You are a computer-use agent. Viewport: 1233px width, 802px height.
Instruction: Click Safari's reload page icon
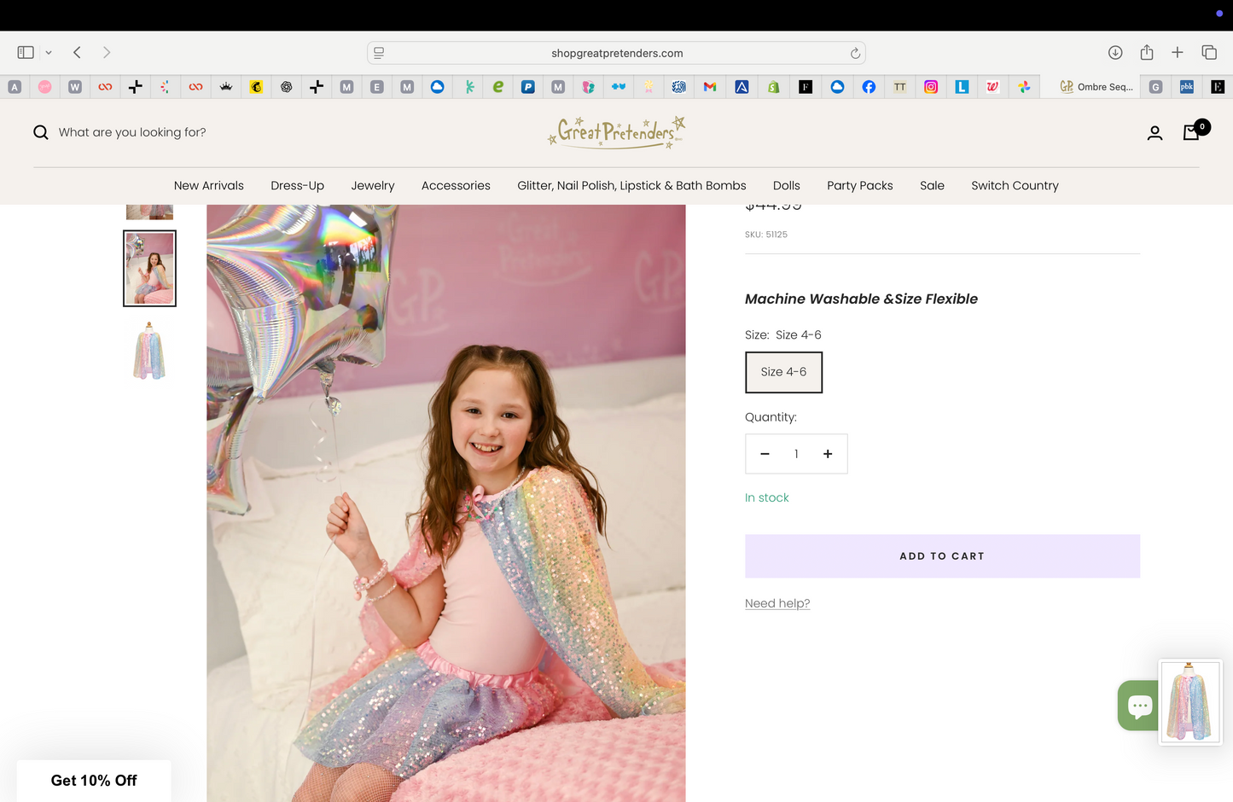click(x=855, y=53)
